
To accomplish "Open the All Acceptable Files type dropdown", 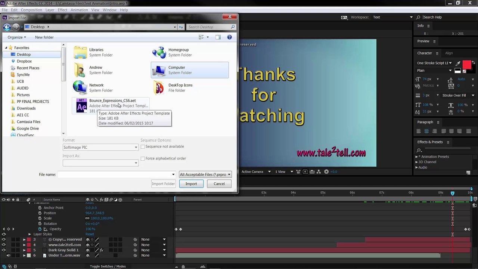I will 205,174.
